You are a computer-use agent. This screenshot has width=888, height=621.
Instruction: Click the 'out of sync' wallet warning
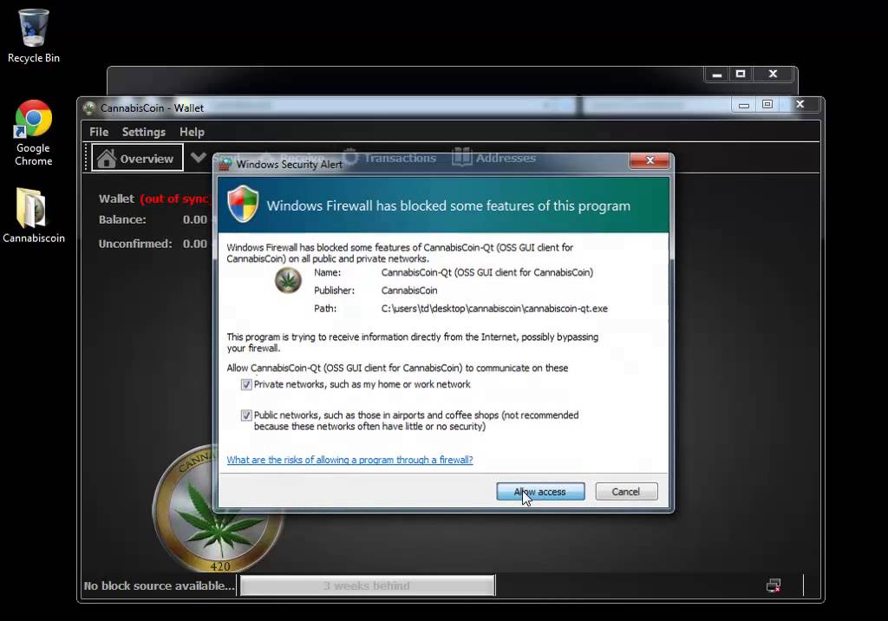coord(175,199)
